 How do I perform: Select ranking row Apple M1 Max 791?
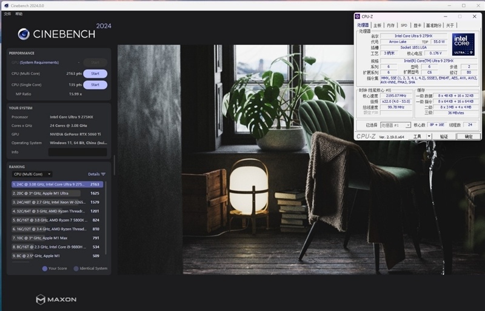[x=57, y=238]
